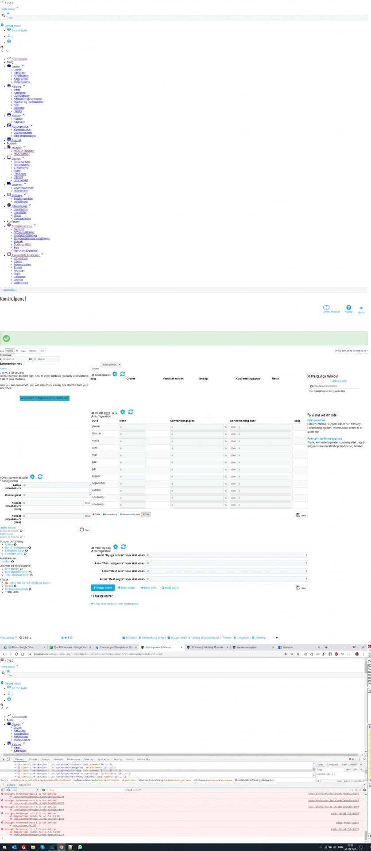Collapse the Design submenu chevron

coord(23,158)
